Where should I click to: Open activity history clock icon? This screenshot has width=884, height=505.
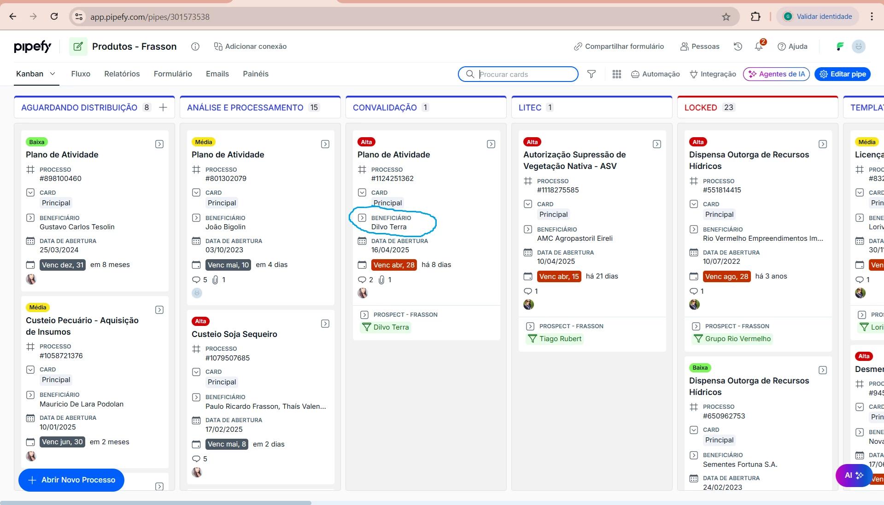pos(738,46)
